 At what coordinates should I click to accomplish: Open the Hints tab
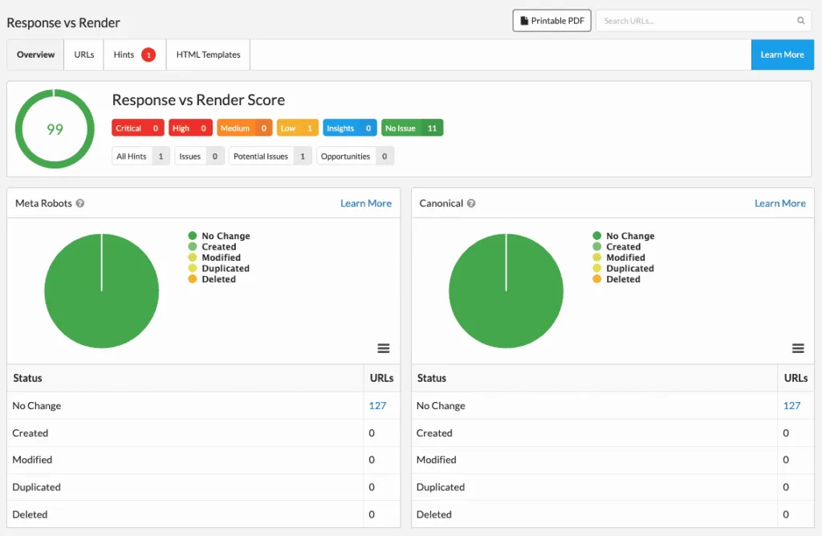[x=124, y=54]
